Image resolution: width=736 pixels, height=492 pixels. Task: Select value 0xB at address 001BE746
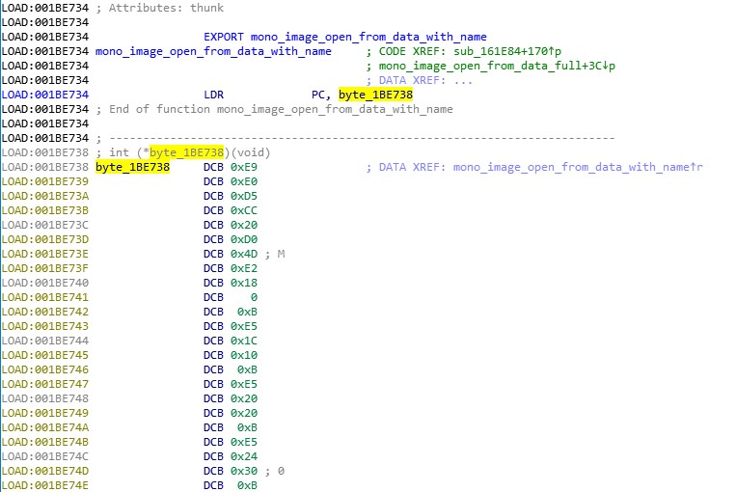pos(247,369)
